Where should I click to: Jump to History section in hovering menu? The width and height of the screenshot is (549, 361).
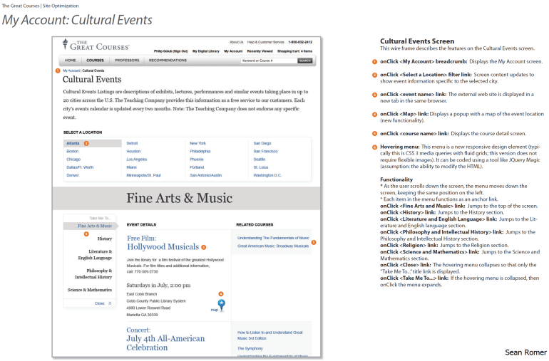104,239
